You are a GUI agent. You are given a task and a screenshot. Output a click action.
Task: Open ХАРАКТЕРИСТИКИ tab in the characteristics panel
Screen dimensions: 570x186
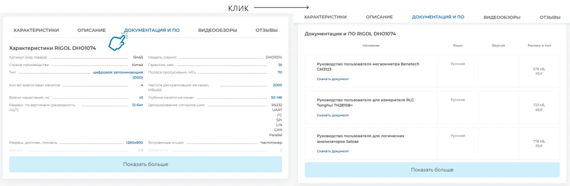pyautogui.click(x=36, y=30)
